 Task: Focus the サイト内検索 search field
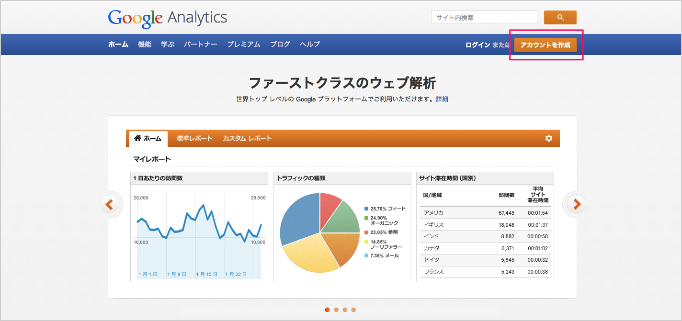[x=484, y=17]
